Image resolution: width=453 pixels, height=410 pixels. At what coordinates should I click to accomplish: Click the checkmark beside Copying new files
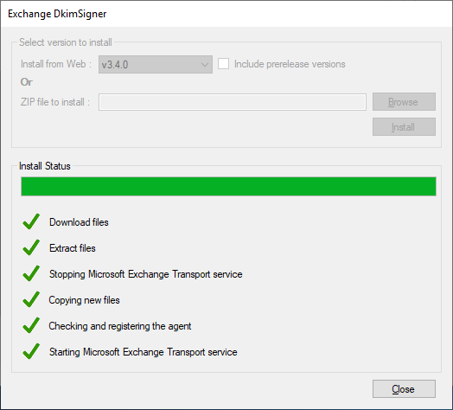(31, 299)
